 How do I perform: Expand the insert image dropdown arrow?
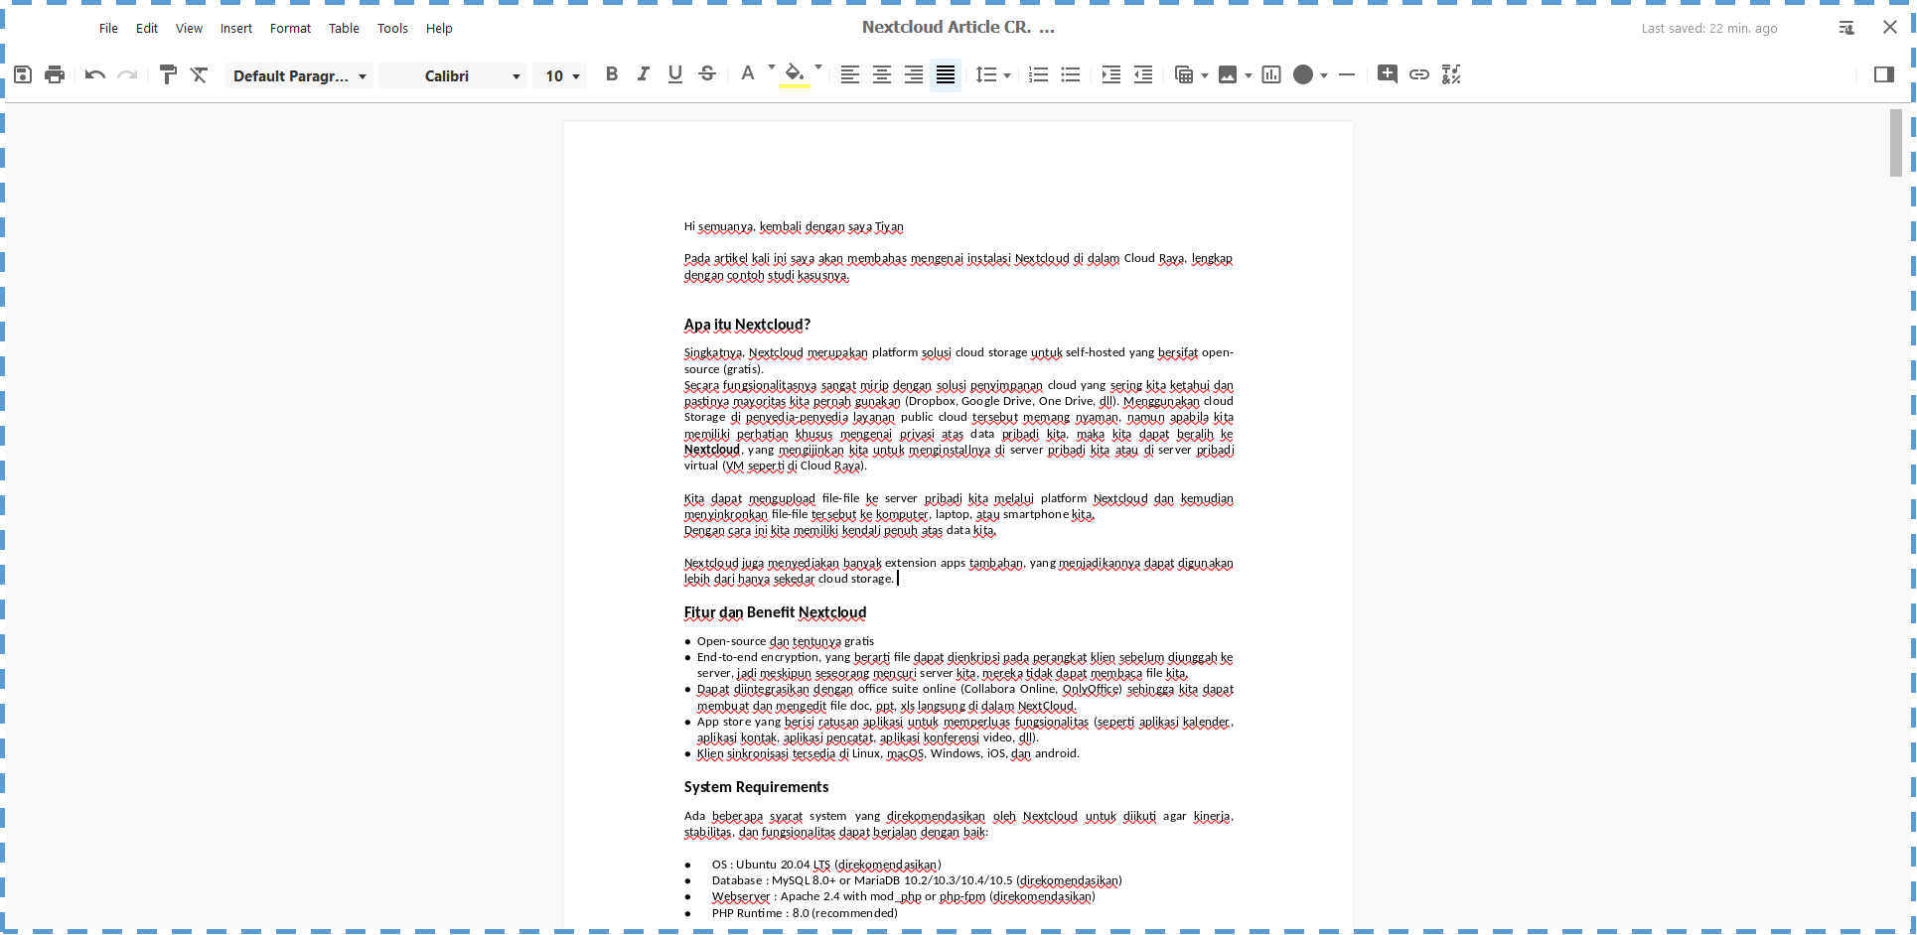1249,75
